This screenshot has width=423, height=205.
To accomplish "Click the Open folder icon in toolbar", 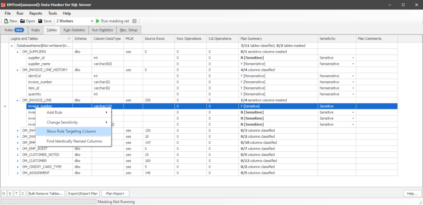I will pos(22,21).
